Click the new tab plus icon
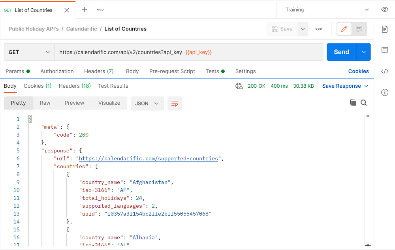395x250 pixels. (85, 10)
